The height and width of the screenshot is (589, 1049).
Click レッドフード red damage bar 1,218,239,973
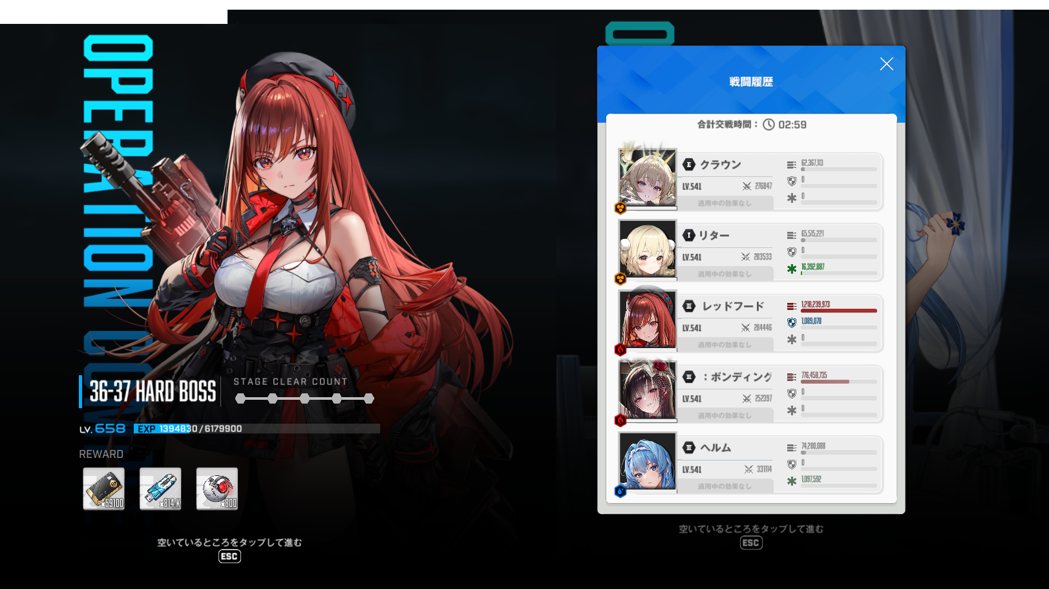(x=839, y=311)
